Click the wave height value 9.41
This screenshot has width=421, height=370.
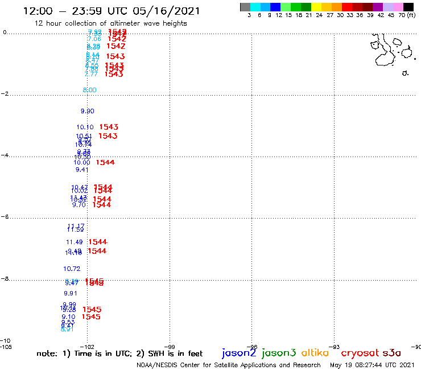click(x=82, y=170)
